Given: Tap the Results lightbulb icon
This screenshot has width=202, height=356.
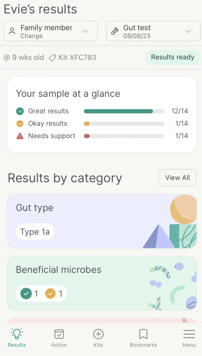Looking at the screenshot, I should 17,334.
